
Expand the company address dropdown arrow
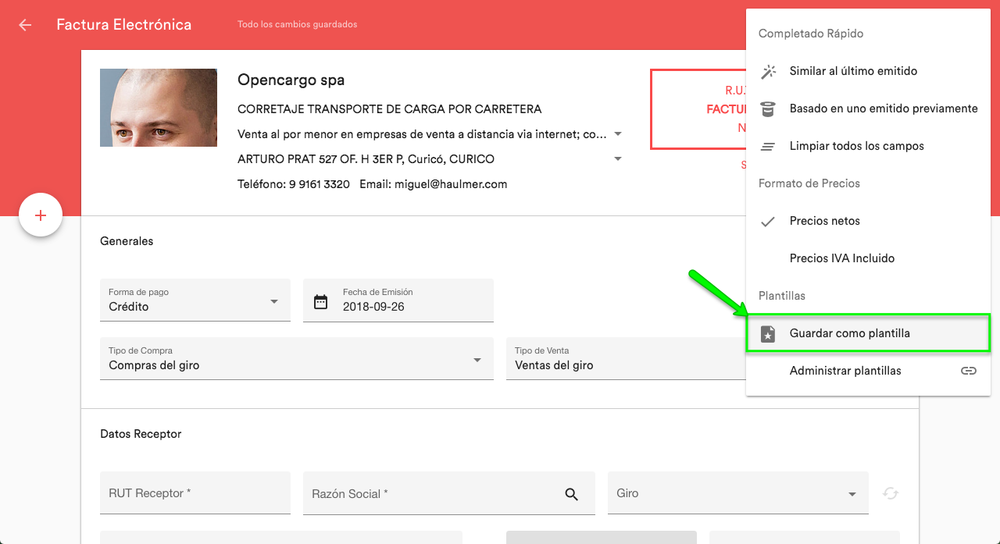pos(618,159)
